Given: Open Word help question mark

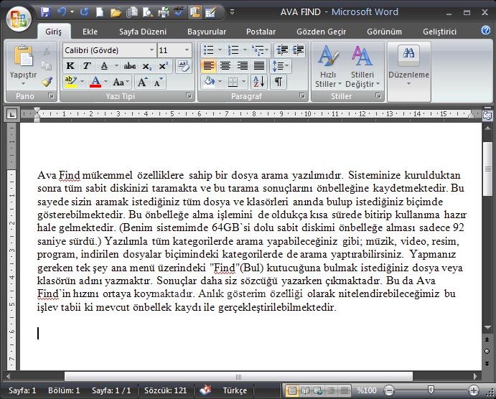Looking at the screenshot, I should [486, 31].
